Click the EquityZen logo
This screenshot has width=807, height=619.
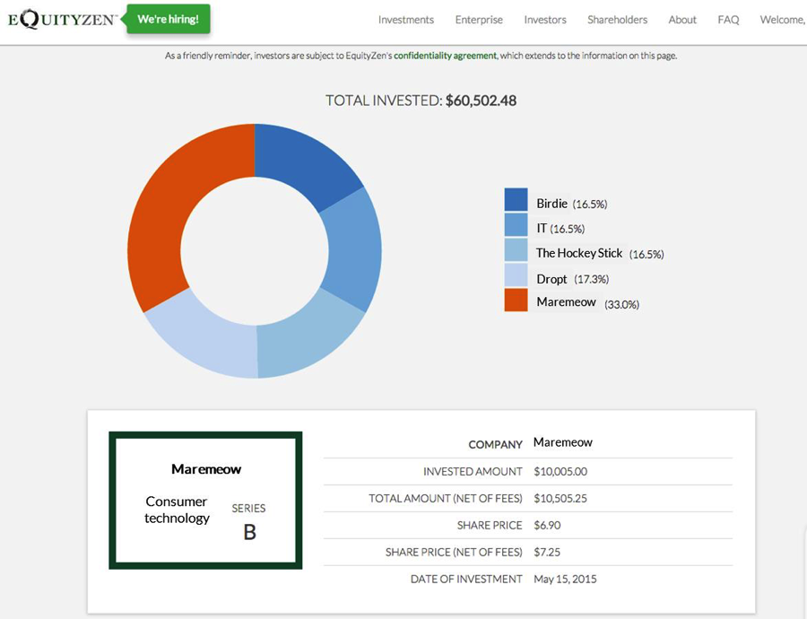click(61, 20)
